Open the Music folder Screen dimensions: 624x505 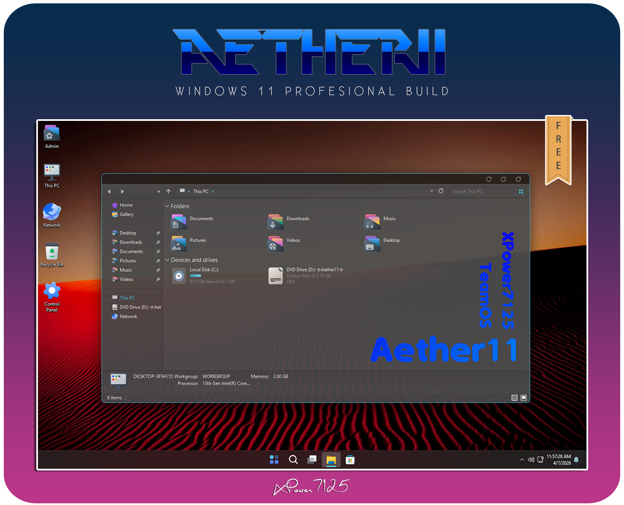pyautogui.click(x=372, y=222)
